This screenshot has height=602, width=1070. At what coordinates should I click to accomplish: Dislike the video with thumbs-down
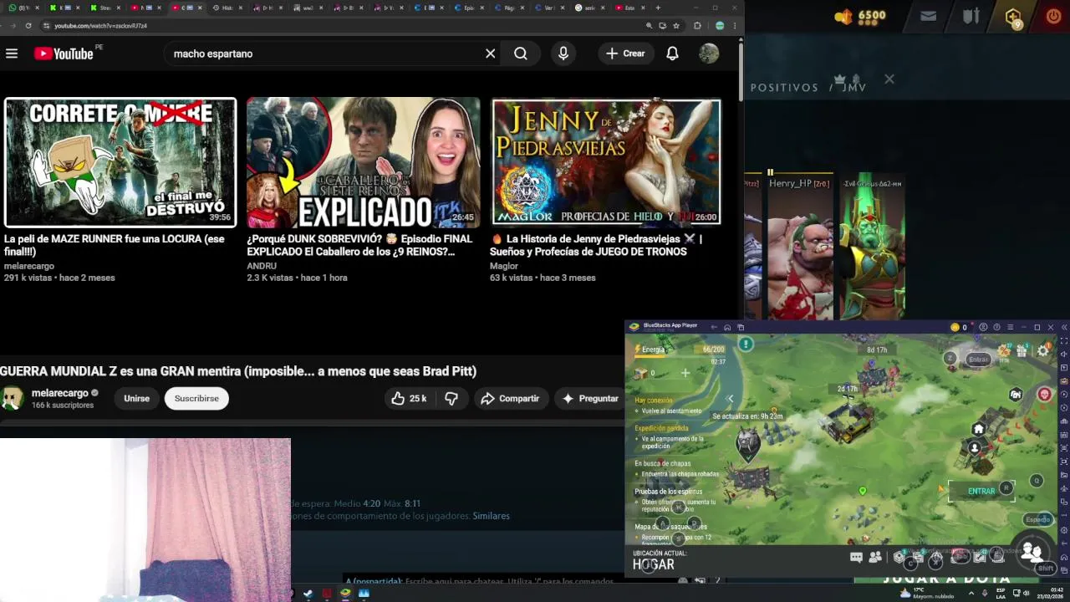[x=451, y=399]
